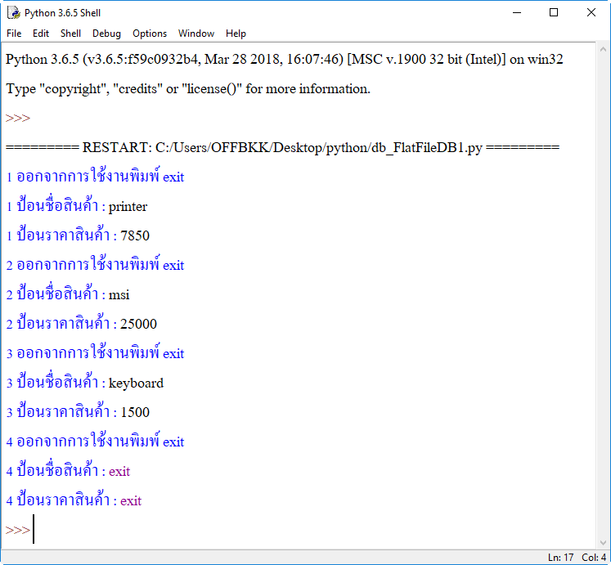
Task: Click the Python IDLE icon in title bar
Action: (14, 13)
